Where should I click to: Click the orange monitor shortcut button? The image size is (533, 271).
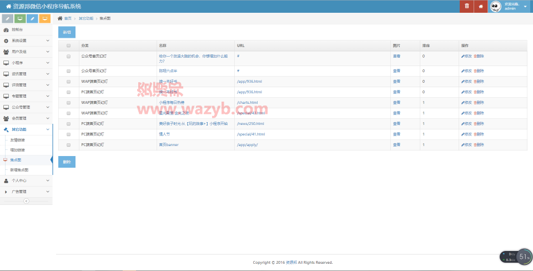click(x=45, y=19)
